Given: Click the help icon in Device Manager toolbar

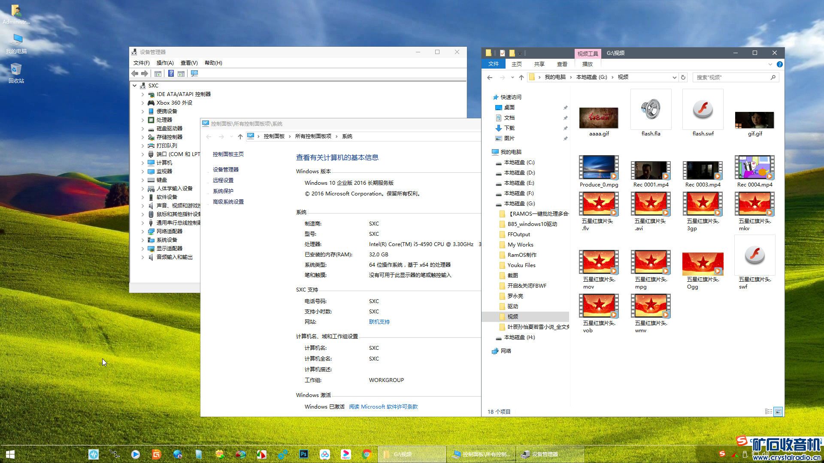Looking at the screenshot, I should (171, 74).
